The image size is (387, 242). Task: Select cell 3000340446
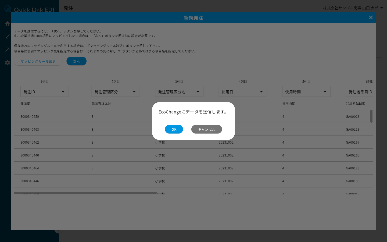pyautogui.click(x=30, y=181)
